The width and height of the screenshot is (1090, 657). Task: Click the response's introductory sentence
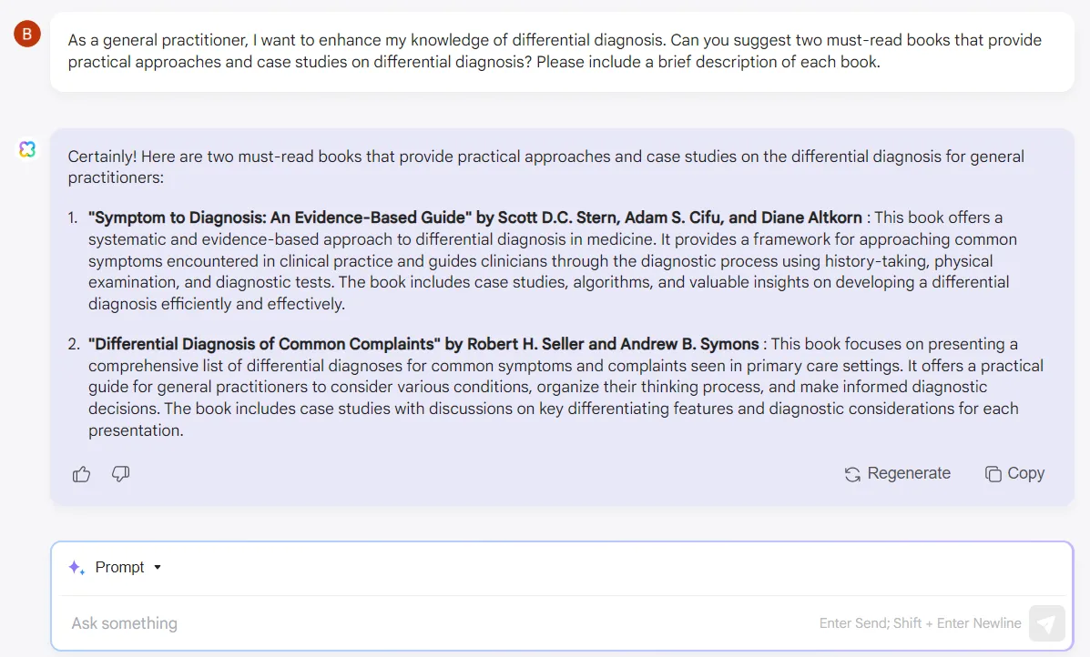coord(545,167)
